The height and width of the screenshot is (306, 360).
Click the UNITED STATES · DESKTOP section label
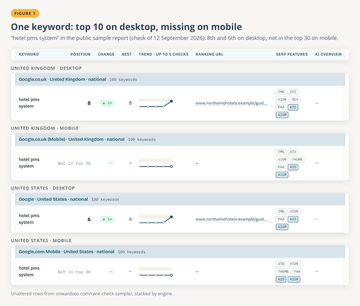[x=43, y=188]
